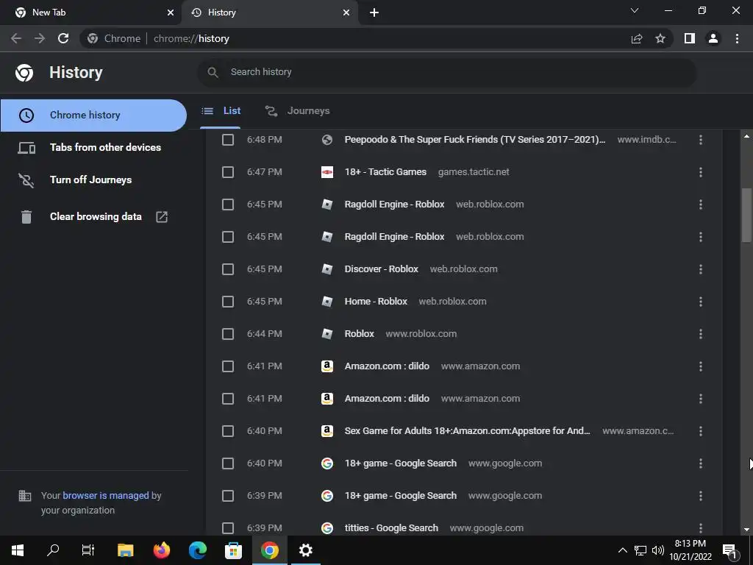Launch Microsoft Edge from the taskbar
753x565 pixels.
[197, 550]
